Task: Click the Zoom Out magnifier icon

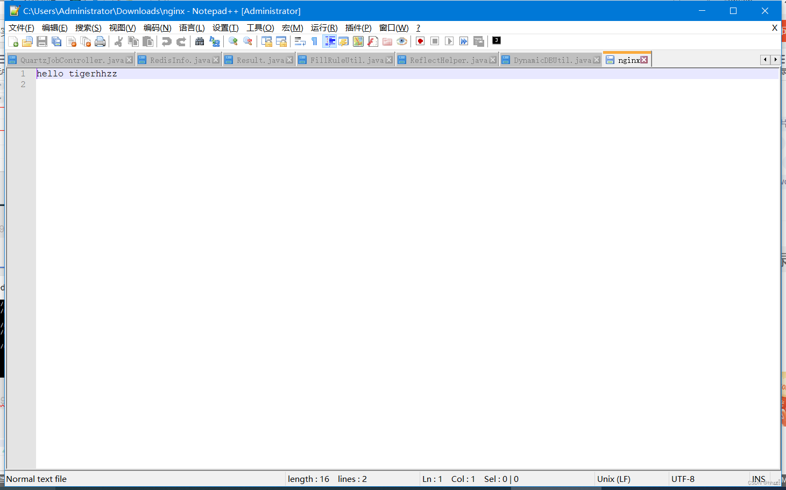Action: [x=247, y=41]
